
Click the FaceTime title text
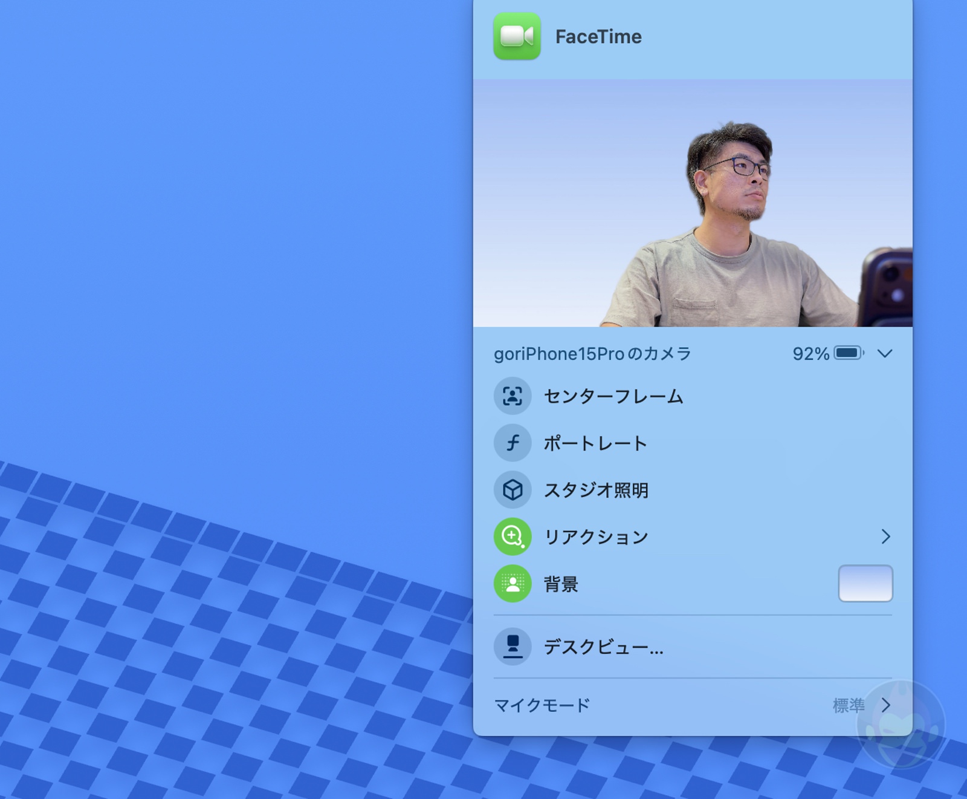pyautogui.click(x=598, y=36)
